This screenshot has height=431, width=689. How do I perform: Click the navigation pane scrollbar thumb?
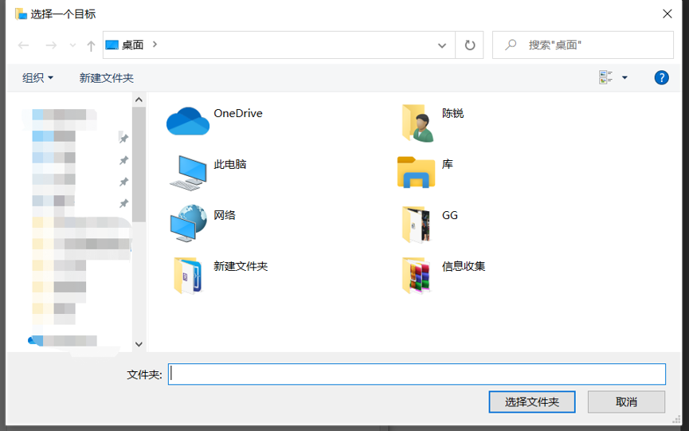139,164
